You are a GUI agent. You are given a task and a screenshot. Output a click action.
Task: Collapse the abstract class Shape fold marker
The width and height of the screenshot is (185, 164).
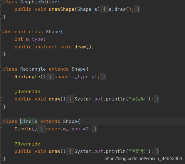pyautogui.click(x=1, y=32)
